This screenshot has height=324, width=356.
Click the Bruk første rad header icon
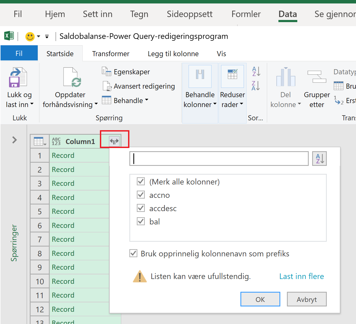[338, 86]
